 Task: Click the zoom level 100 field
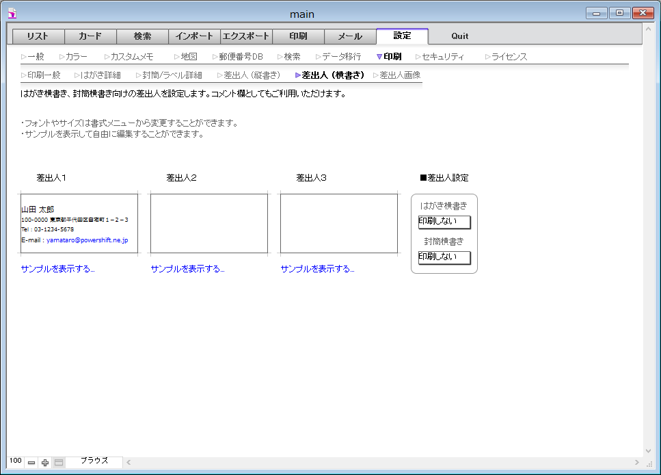click(16, 461)
